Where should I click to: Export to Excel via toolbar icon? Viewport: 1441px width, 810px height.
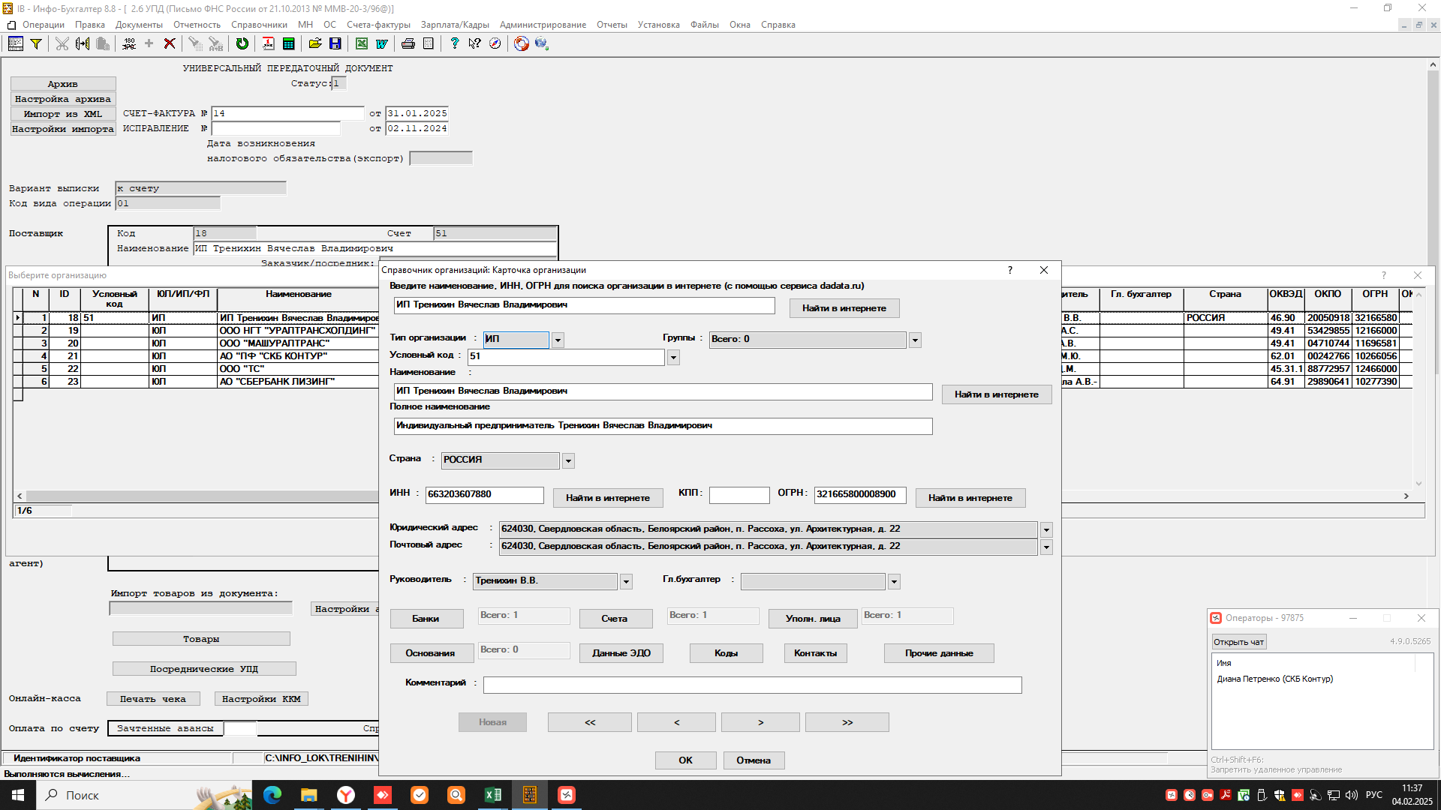[x=362, y=43]
